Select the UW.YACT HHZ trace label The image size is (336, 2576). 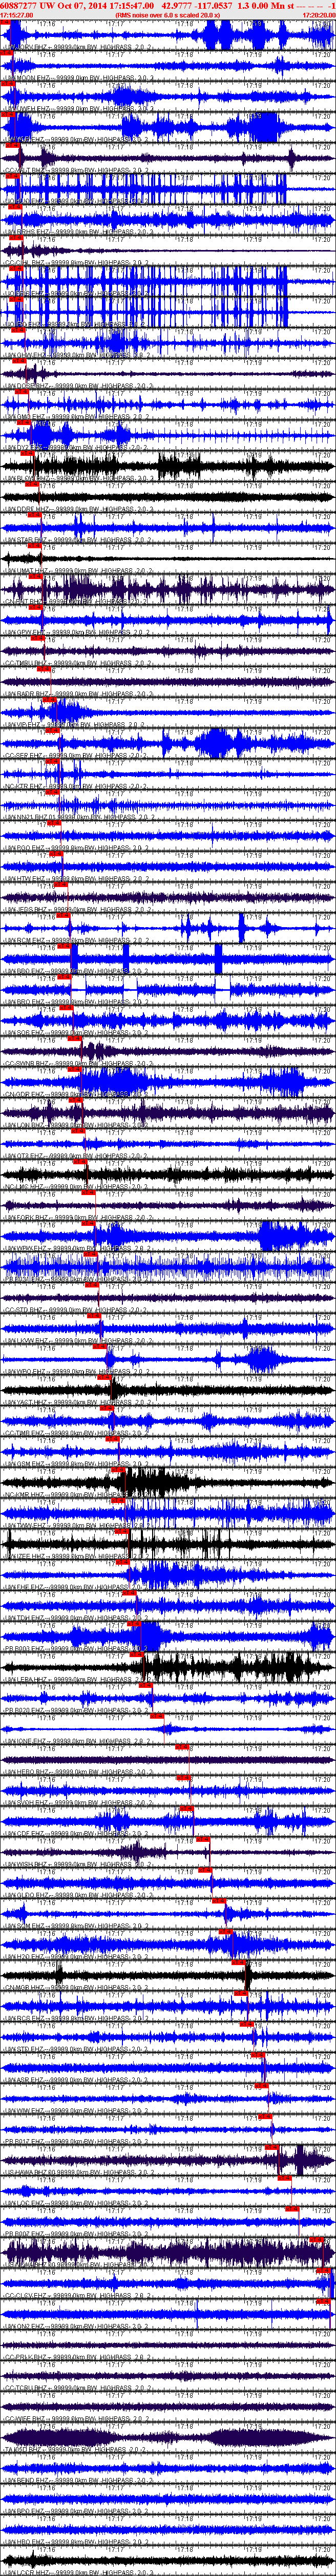tap(78, 1402)
